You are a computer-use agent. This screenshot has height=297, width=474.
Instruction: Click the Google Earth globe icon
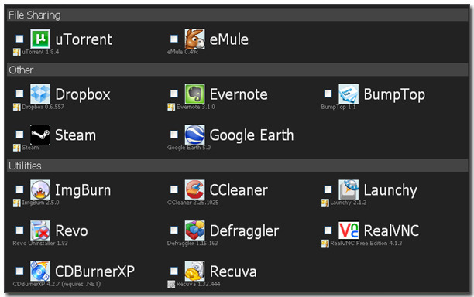coord(194,135)
